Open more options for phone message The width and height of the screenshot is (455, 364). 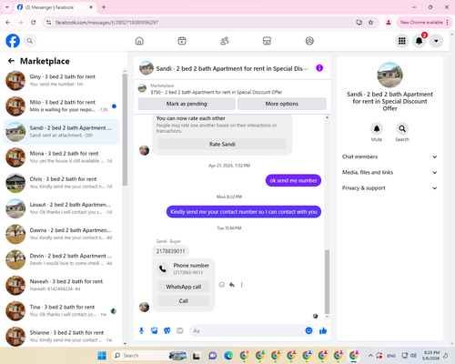click(242, 285)
